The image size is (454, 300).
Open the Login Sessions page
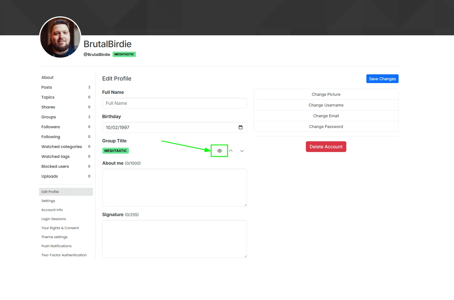tap(53, 219)
